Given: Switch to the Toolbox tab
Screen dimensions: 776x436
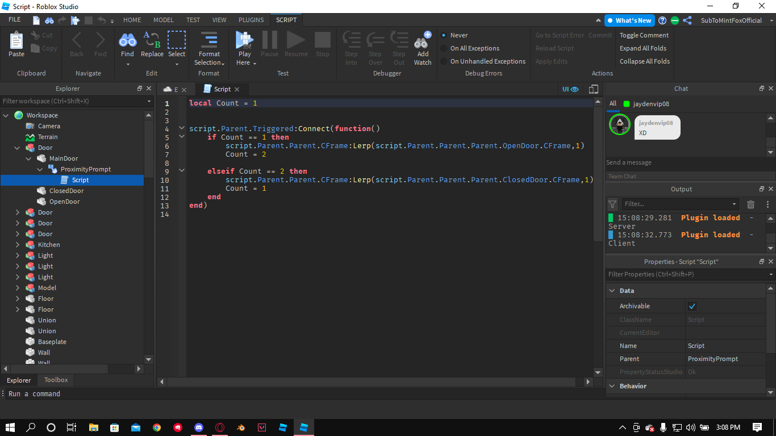Looking at the screenshot, I should tap(56, 380).
